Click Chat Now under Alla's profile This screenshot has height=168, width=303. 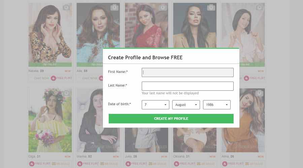(x=90, y=78)
